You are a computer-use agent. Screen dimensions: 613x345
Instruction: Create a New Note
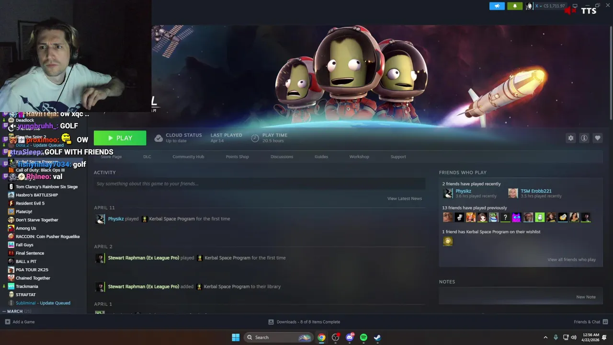(586, 297)
